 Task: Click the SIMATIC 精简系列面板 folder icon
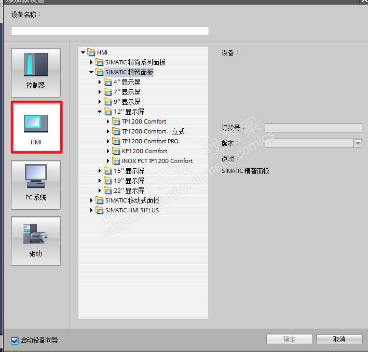[x=99, y=62]
